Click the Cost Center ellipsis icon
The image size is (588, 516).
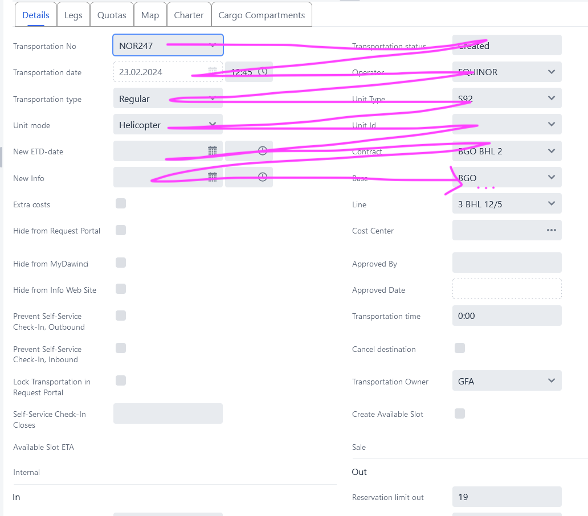[x=551, y=230]
